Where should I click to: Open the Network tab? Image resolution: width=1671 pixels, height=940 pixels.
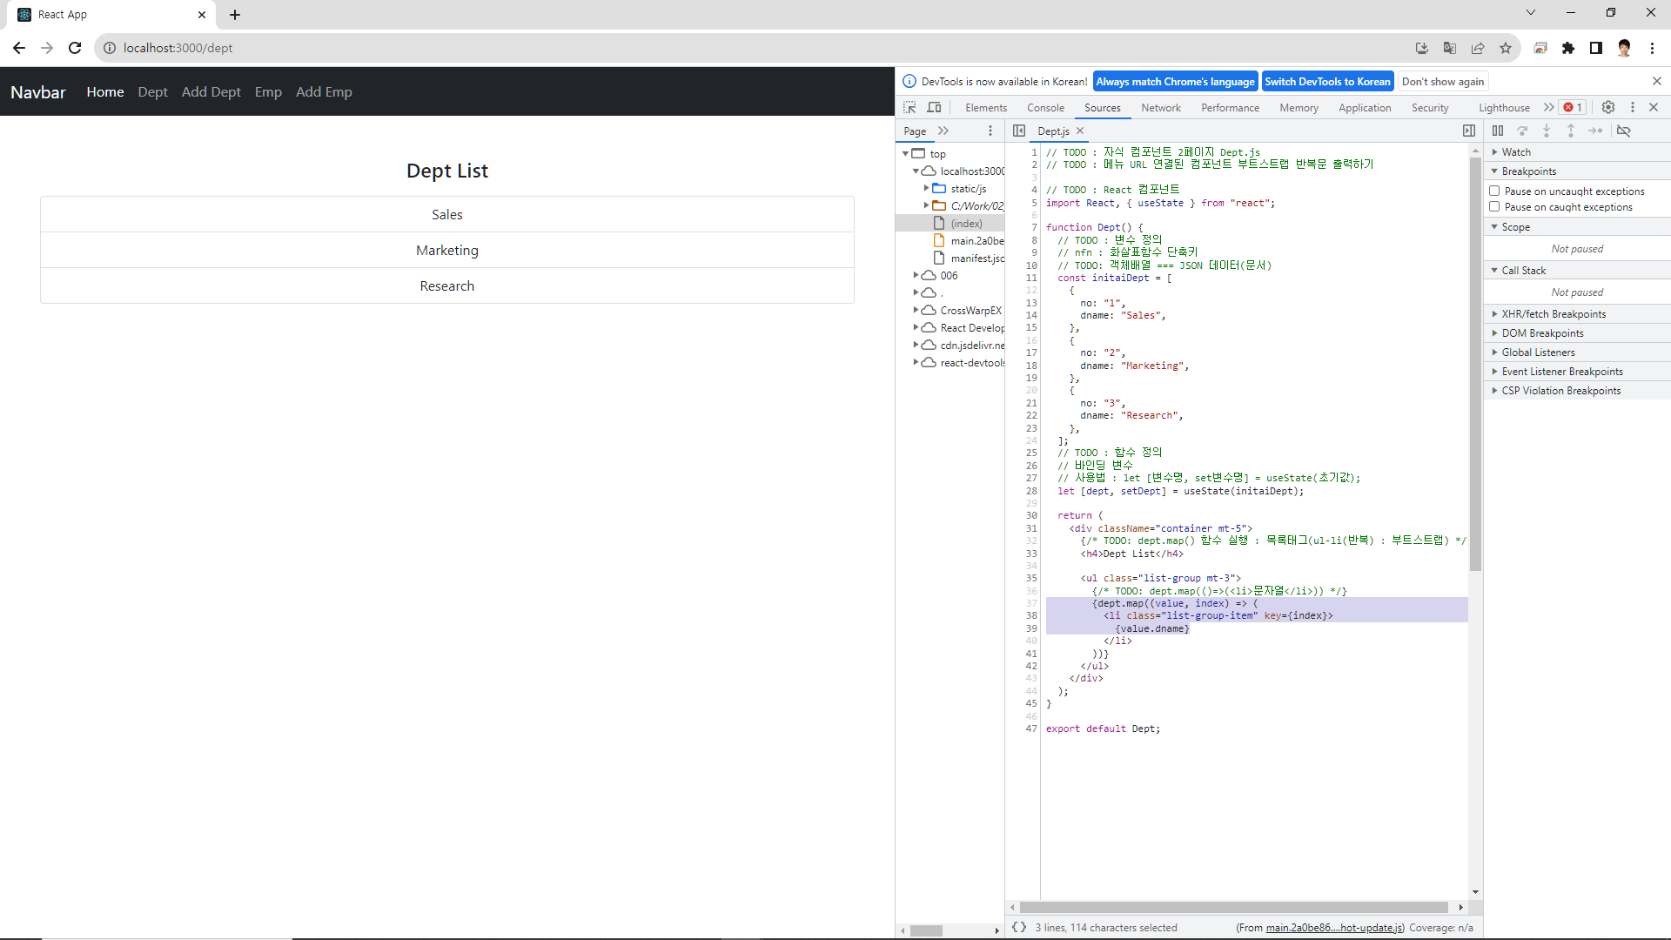tap(1161, 107)
